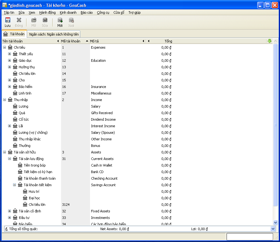Switch to the Tài khoản tab
Screen dimensions: 280x242
click(x=14, y=34)
